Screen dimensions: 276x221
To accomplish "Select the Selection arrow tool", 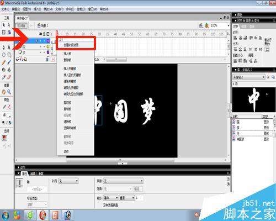I will pyautogui.click(x=3, y=25).
